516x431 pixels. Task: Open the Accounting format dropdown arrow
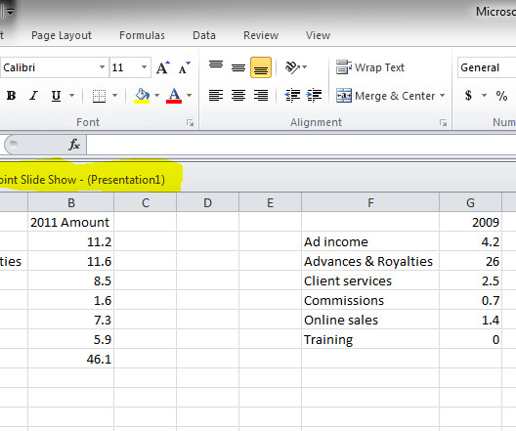point(484,96)
